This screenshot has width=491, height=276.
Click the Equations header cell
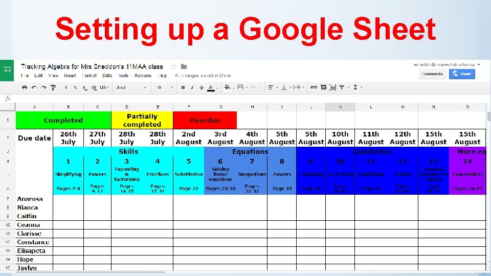(x=250, y=151)
